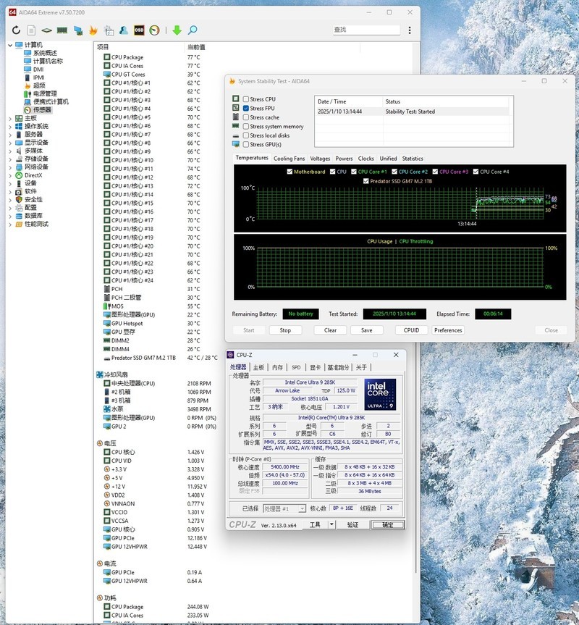Open the SPD tab in CPU-Z
Viewport: 579px width, 625px height.
pyautogui.click(x=296, y=367)
